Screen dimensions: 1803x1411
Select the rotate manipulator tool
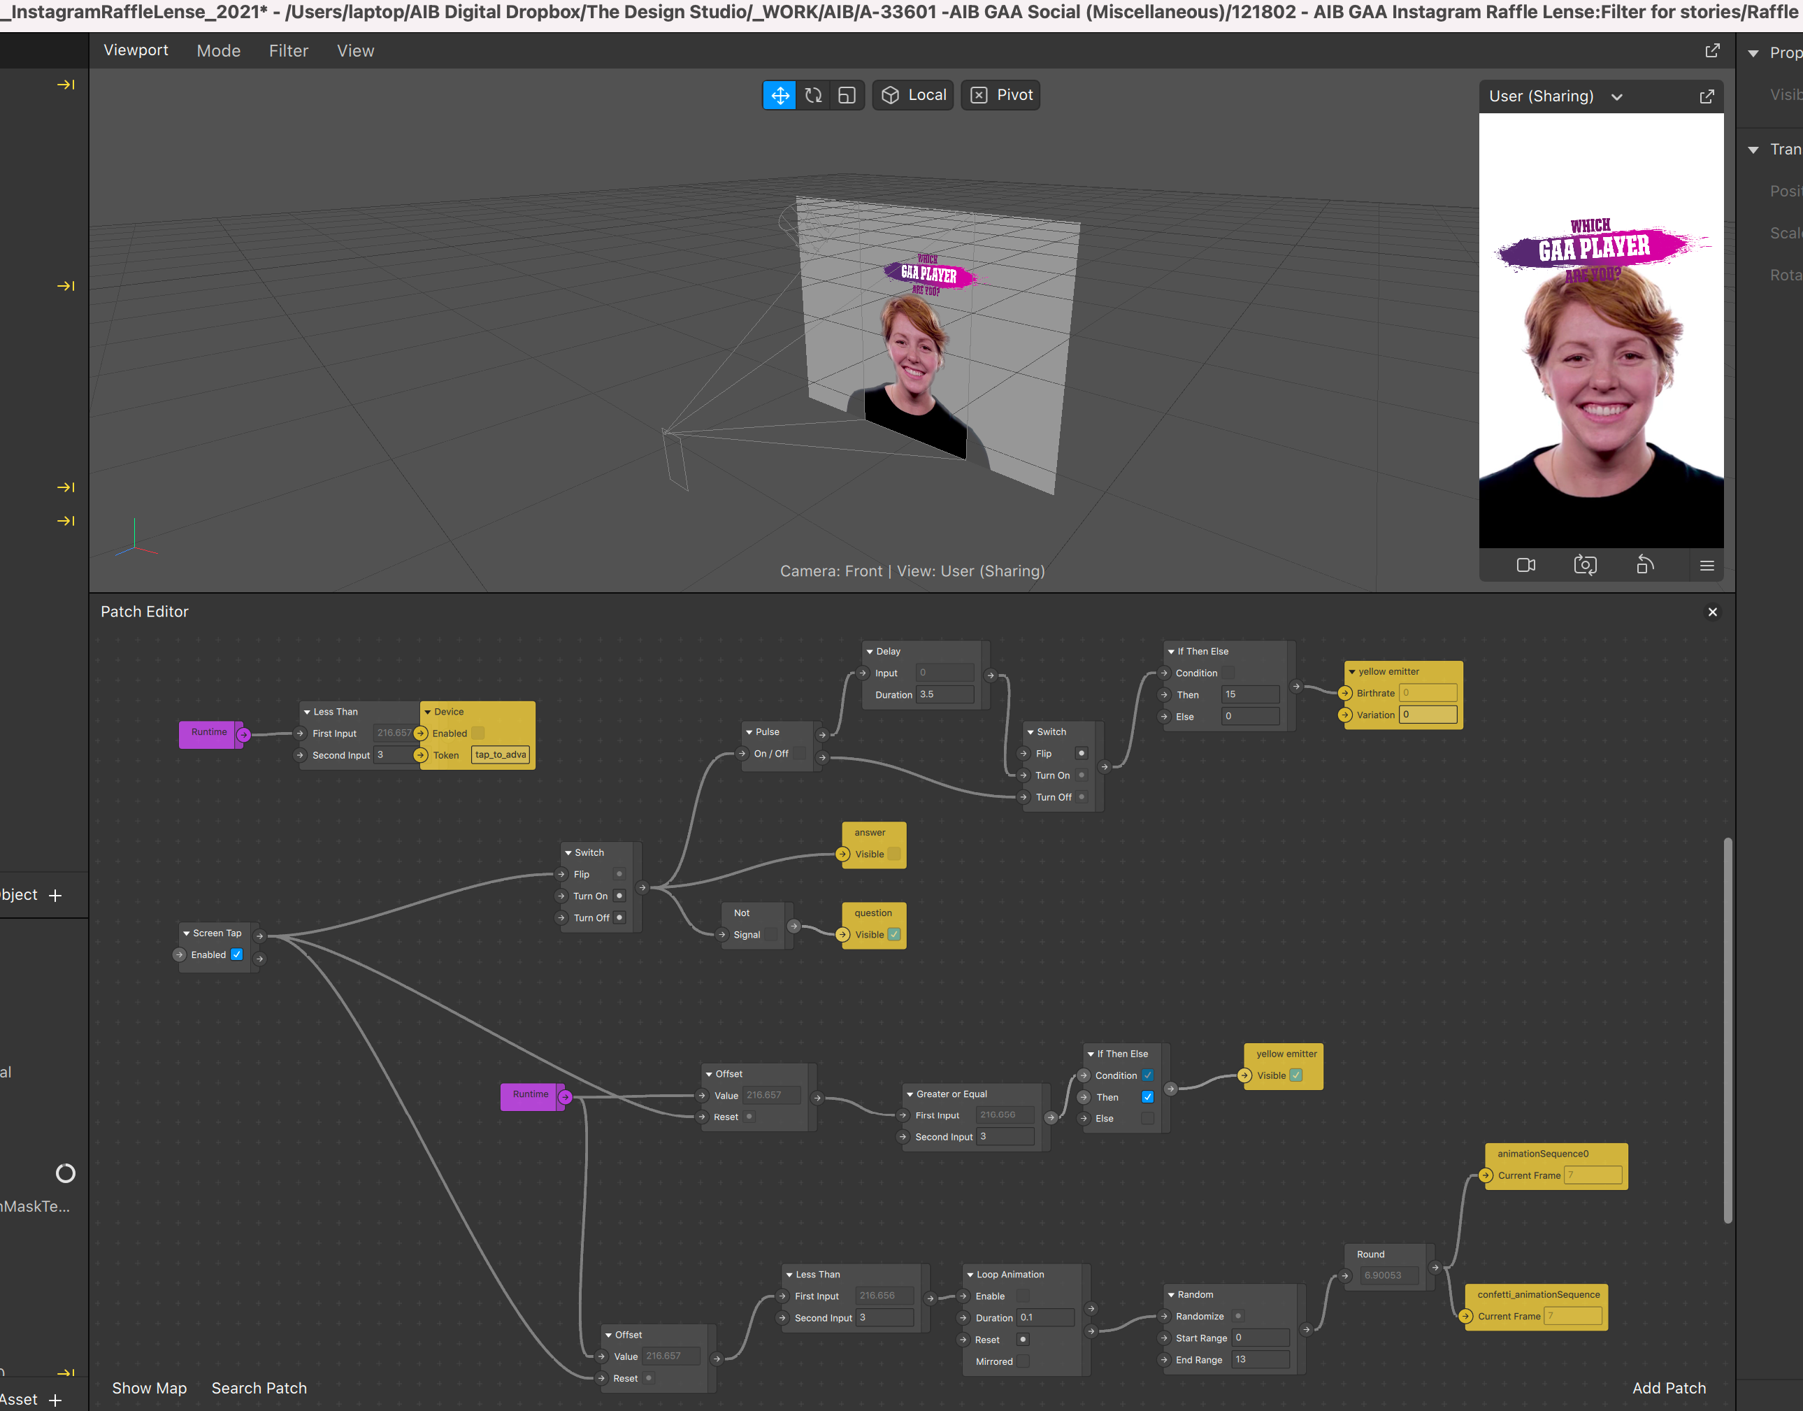(814, 95)
